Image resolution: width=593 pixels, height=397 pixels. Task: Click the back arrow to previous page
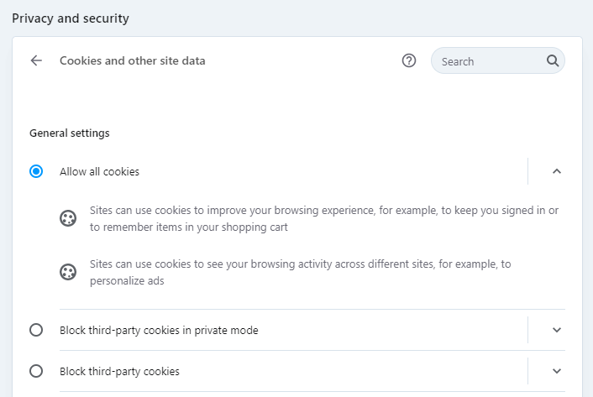point(36,60)
